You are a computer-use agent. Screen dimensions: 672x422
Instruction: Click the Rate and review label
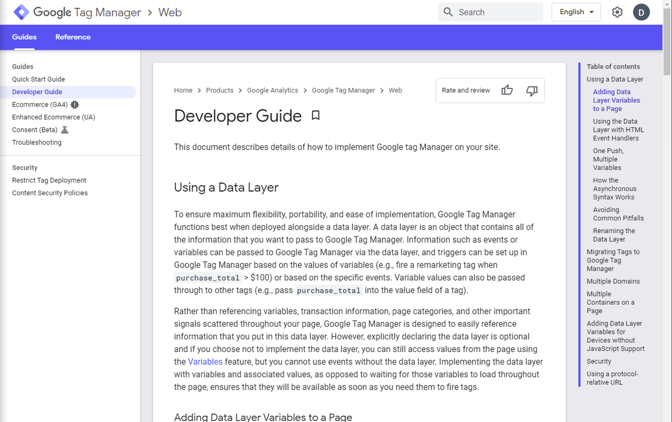(x=466, y=90)
